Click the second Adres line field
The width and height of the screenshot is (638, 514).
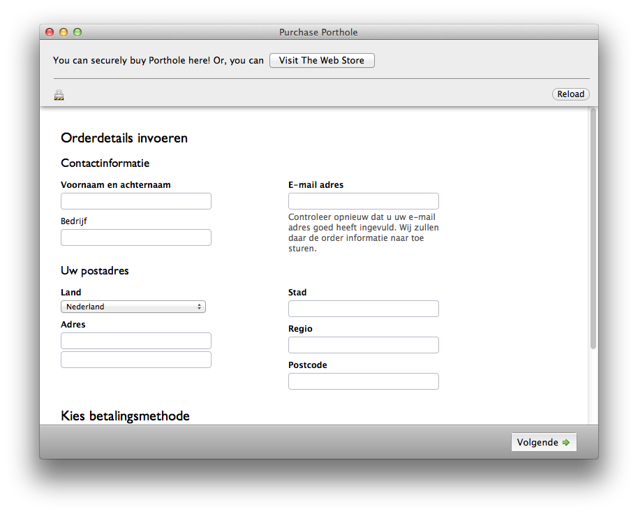point(136,360)
